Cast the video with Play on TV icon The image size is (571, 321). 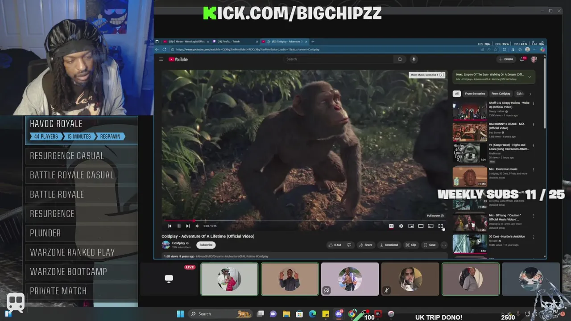(x=430, y=226)
